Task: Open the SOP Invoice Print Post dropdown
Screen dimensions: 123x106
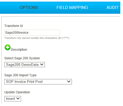Action: pos(38,82)
